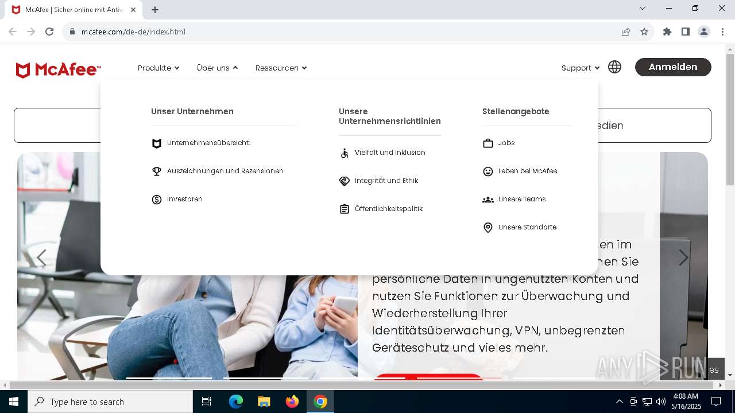The image size is (735, 413).
Task: Show the previous carousel slide
Action: [x=41, y=258]
